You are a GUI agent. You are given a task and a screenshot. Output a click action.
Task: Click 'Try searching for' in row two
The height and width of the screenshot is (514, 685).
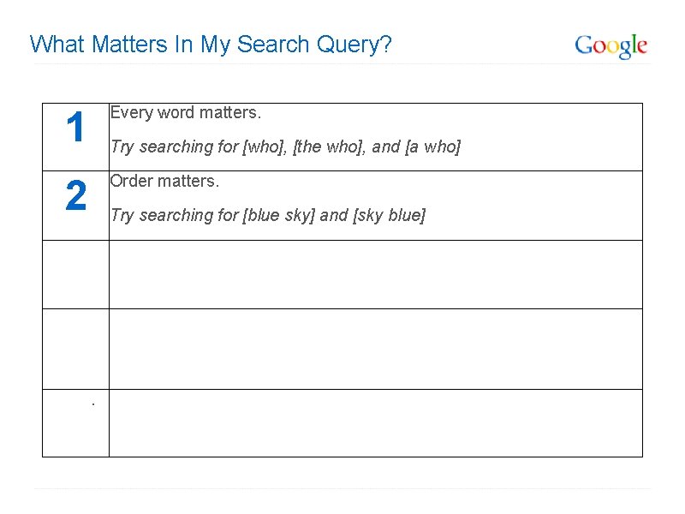pyautogui.click(x=175, y=216)
